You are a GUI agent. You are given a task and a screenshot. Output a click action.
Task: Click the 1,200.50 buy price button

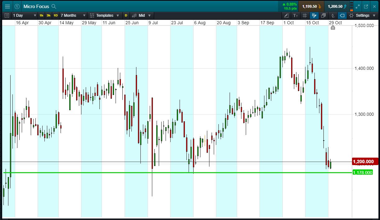[x=337, y=6]
